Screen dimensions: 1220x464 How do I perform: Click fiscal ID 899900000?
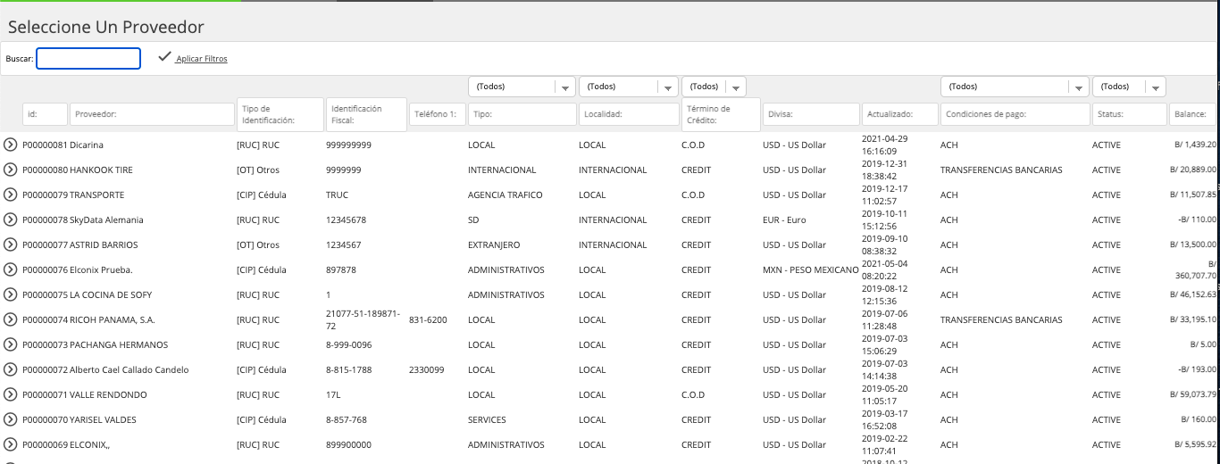(349, 444)
